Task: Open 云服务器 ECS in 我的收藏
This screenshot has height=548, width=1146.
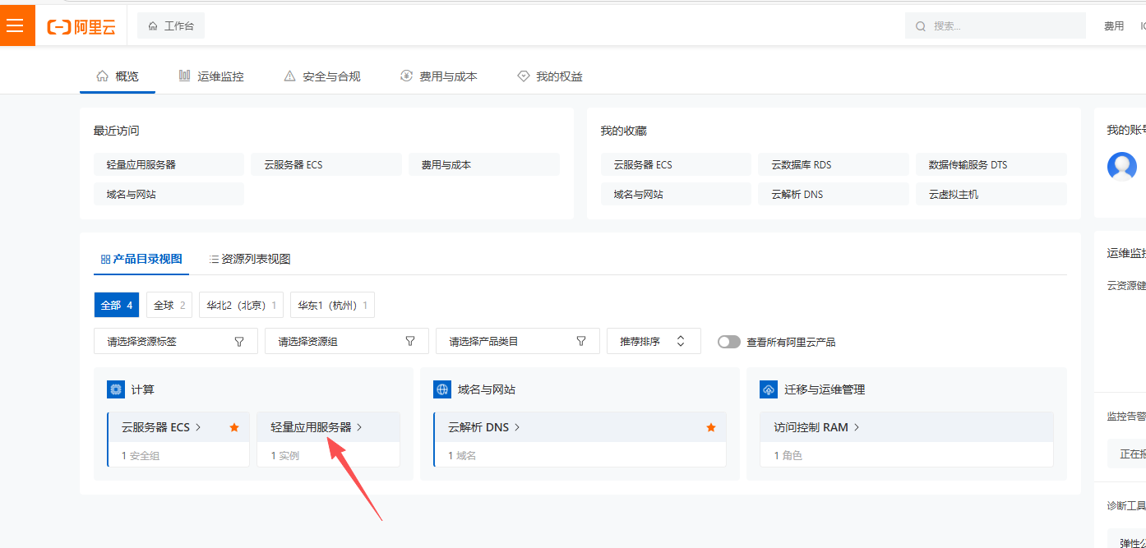Action: 676,164
